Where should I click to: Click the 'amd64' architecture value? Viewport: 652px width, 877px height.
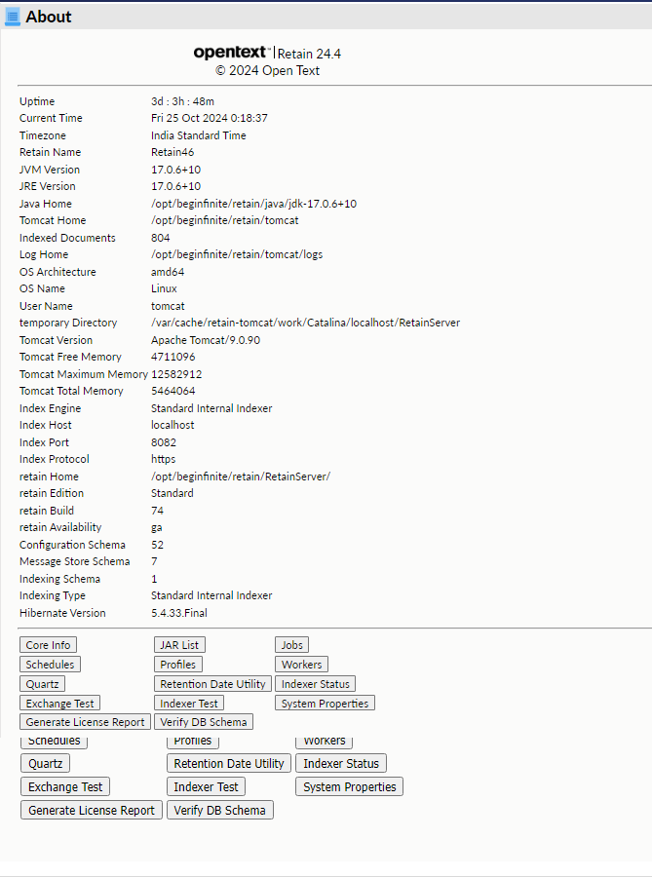click(168, 272)
